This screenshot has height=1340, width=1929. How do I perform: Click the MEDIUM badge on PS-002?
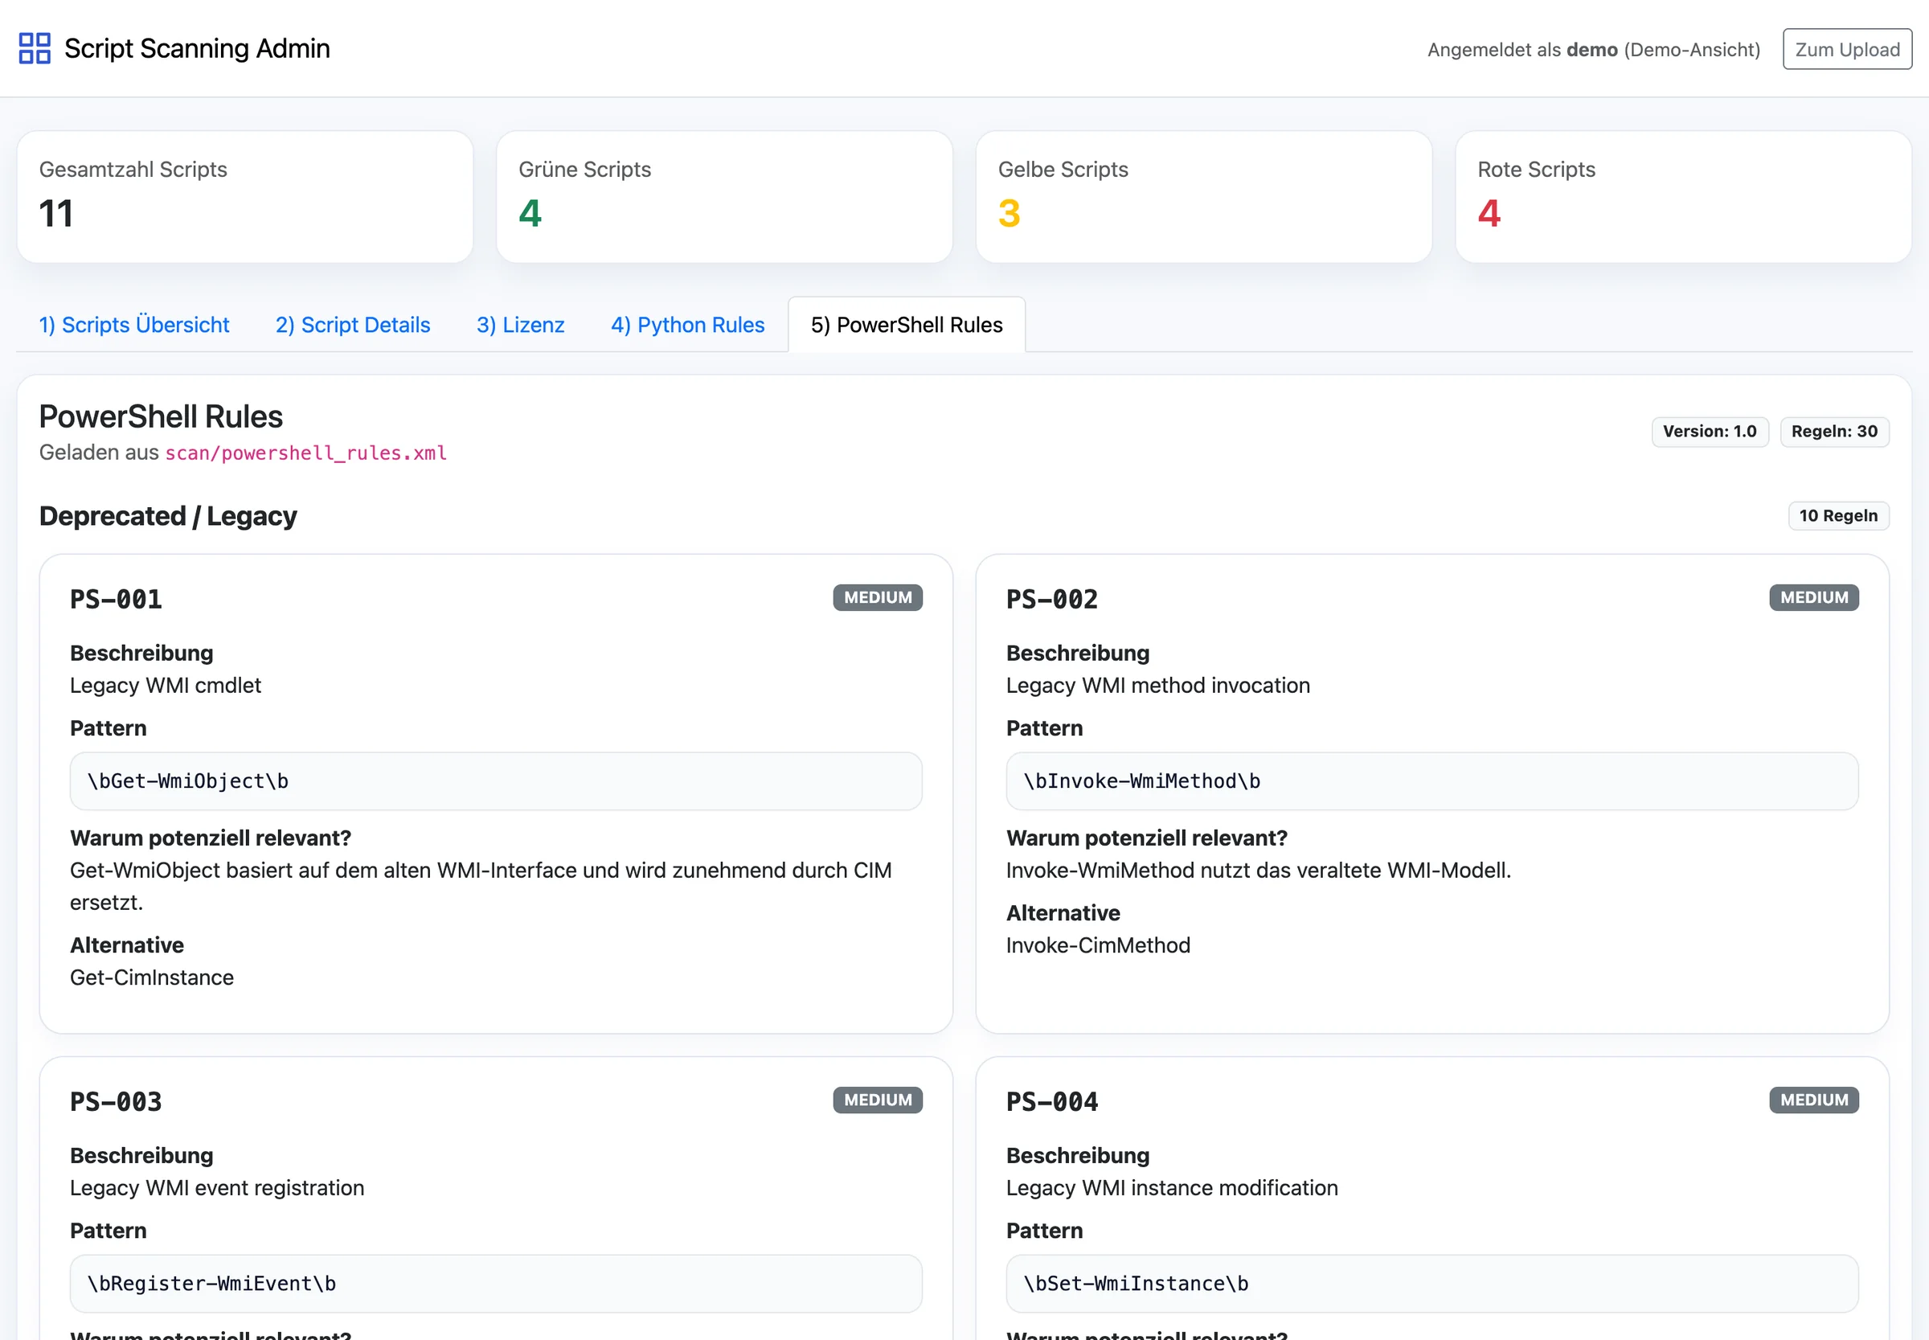pos(1814,598)
